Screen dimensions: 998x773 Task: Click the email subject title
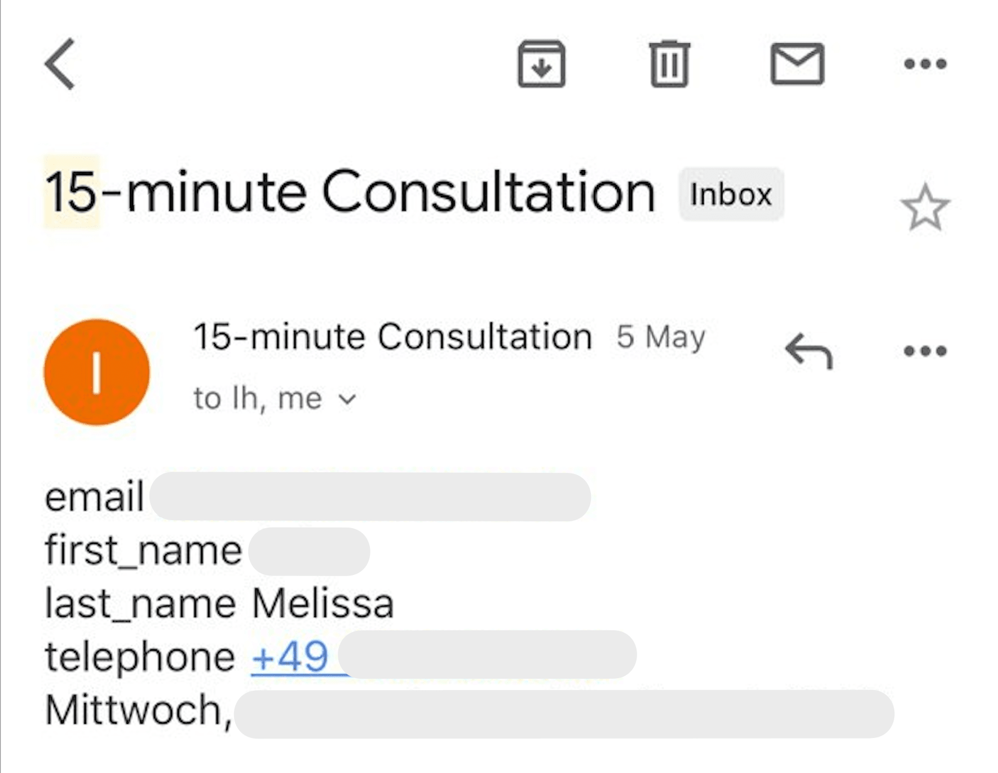(x=350, y=192)
